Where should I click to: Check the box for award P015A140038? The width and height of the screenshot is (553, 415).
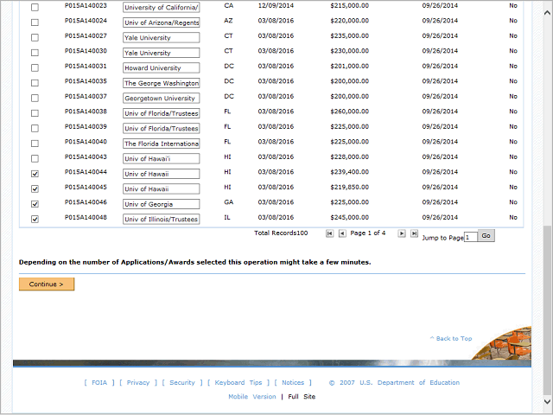coord(35,113)
